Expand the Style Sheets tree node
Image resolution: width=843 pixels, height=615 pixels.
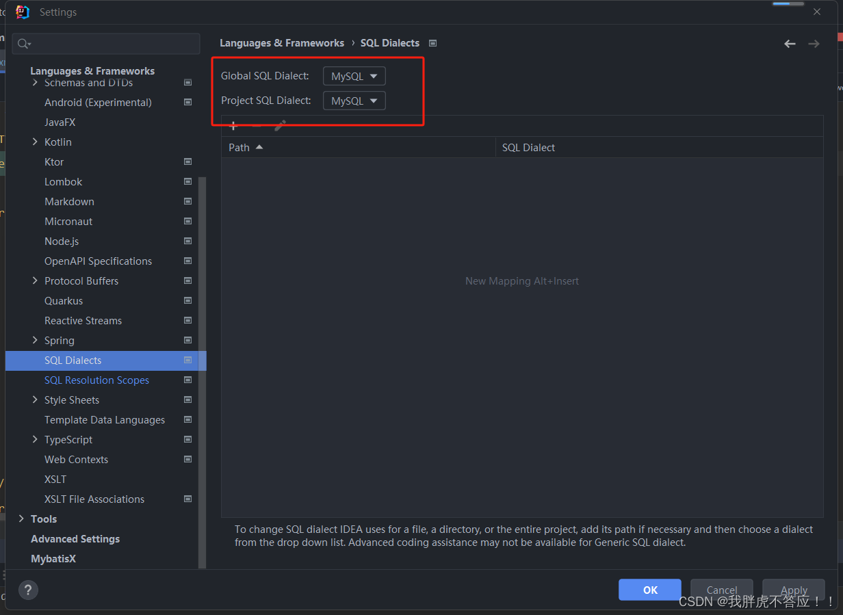pyautogui.click(x=35, y=400)
